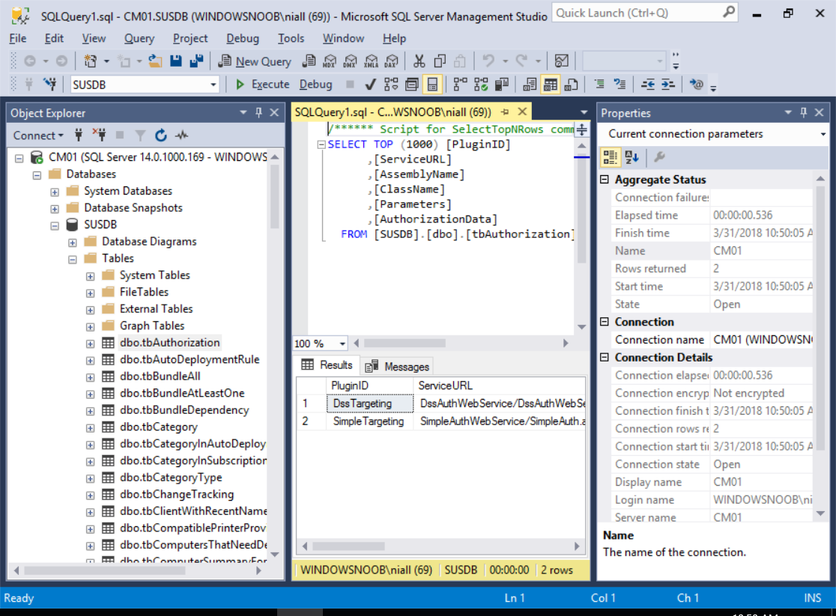
Task: Click the MDX query icon
Action: pos(330,61)
